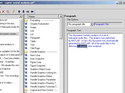
Task: Click the component icon beside Axes Snapshot
Action: (x=26, y=59)
